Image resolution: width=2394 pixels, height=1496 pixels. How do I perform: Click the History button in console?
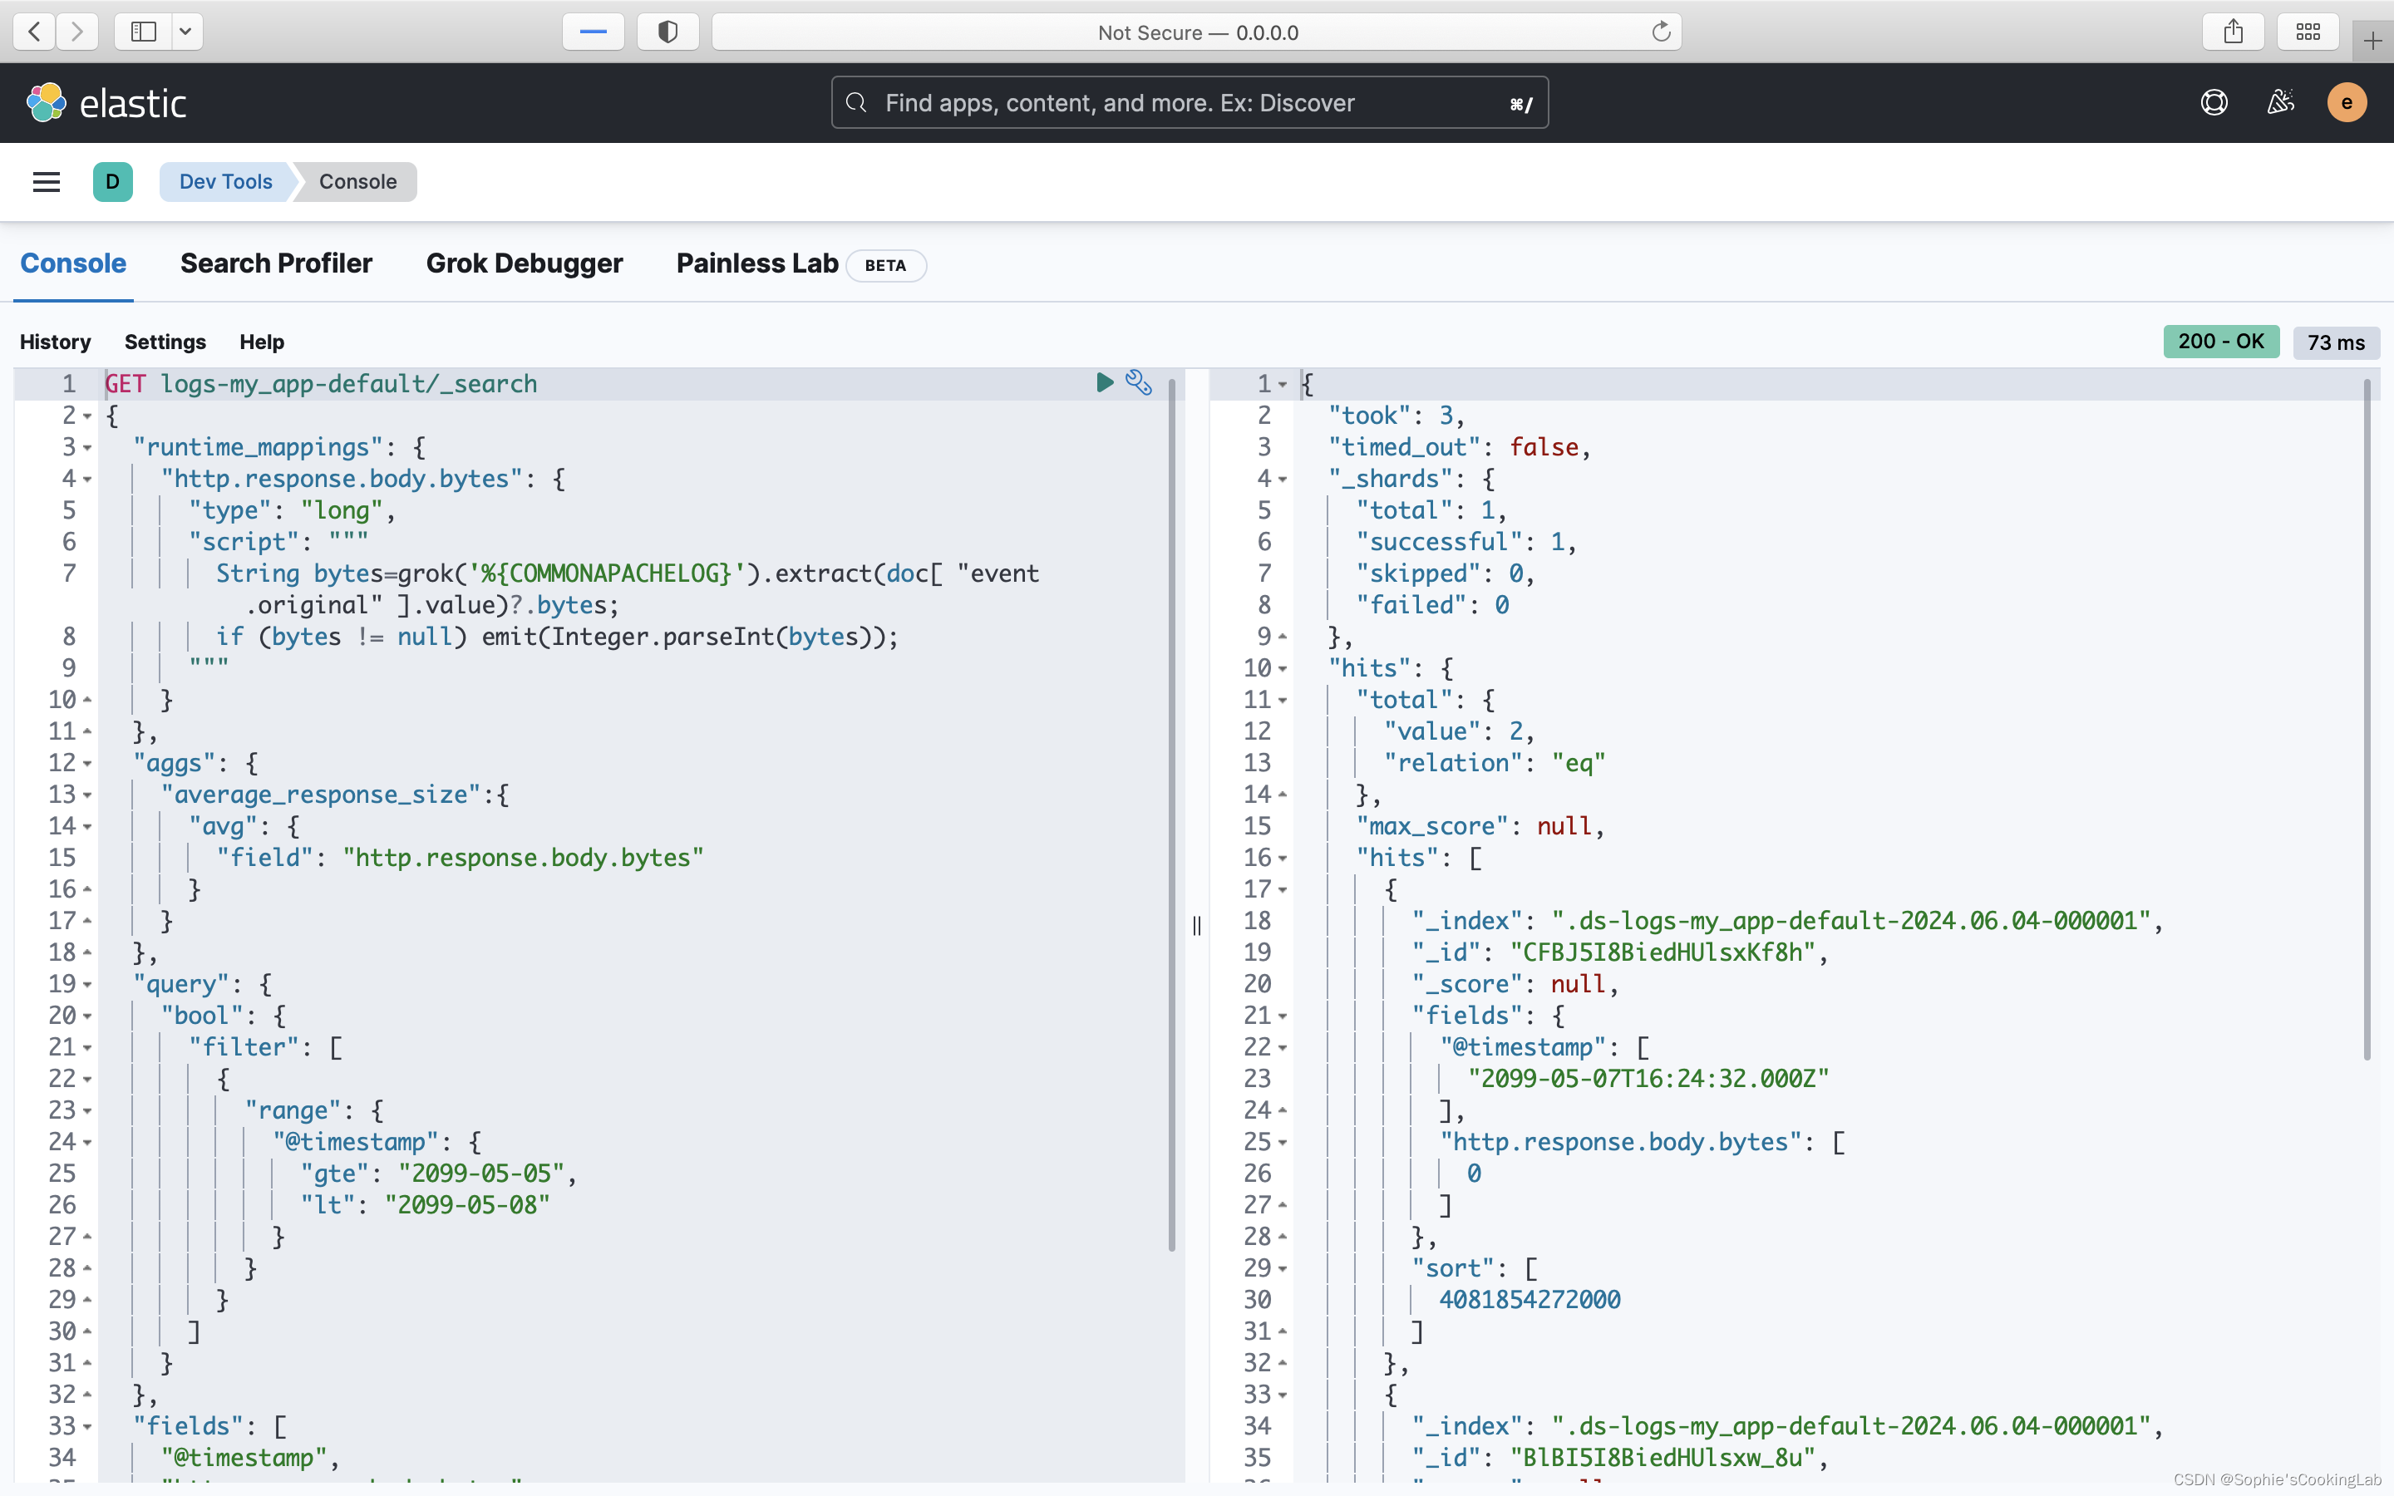[x=53, y=342]
